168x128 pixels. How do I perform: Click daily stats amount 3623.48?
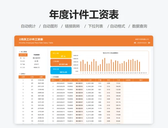(x=41, y=83)
